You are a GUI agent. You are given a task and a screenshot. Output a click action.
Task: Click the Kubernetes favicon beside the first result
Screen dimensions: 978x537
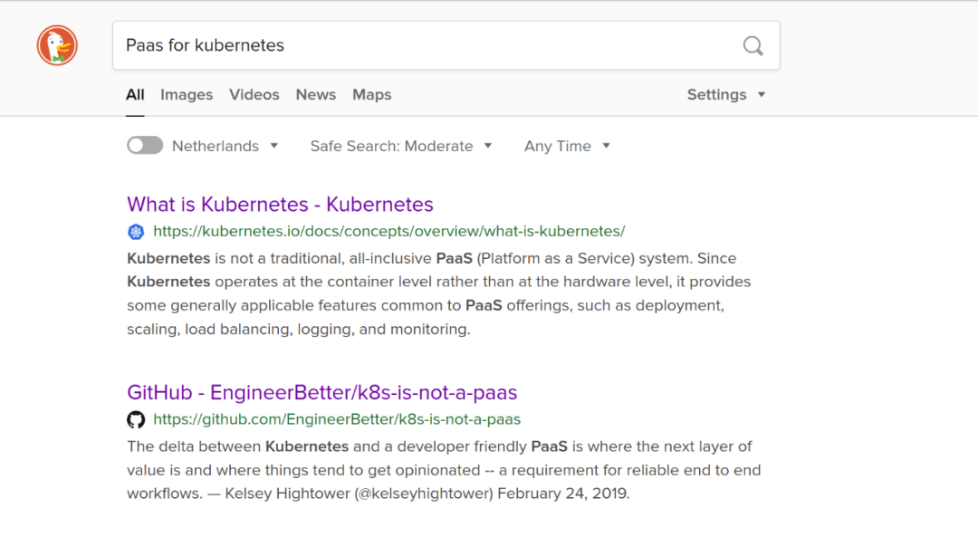click(136, 232)
